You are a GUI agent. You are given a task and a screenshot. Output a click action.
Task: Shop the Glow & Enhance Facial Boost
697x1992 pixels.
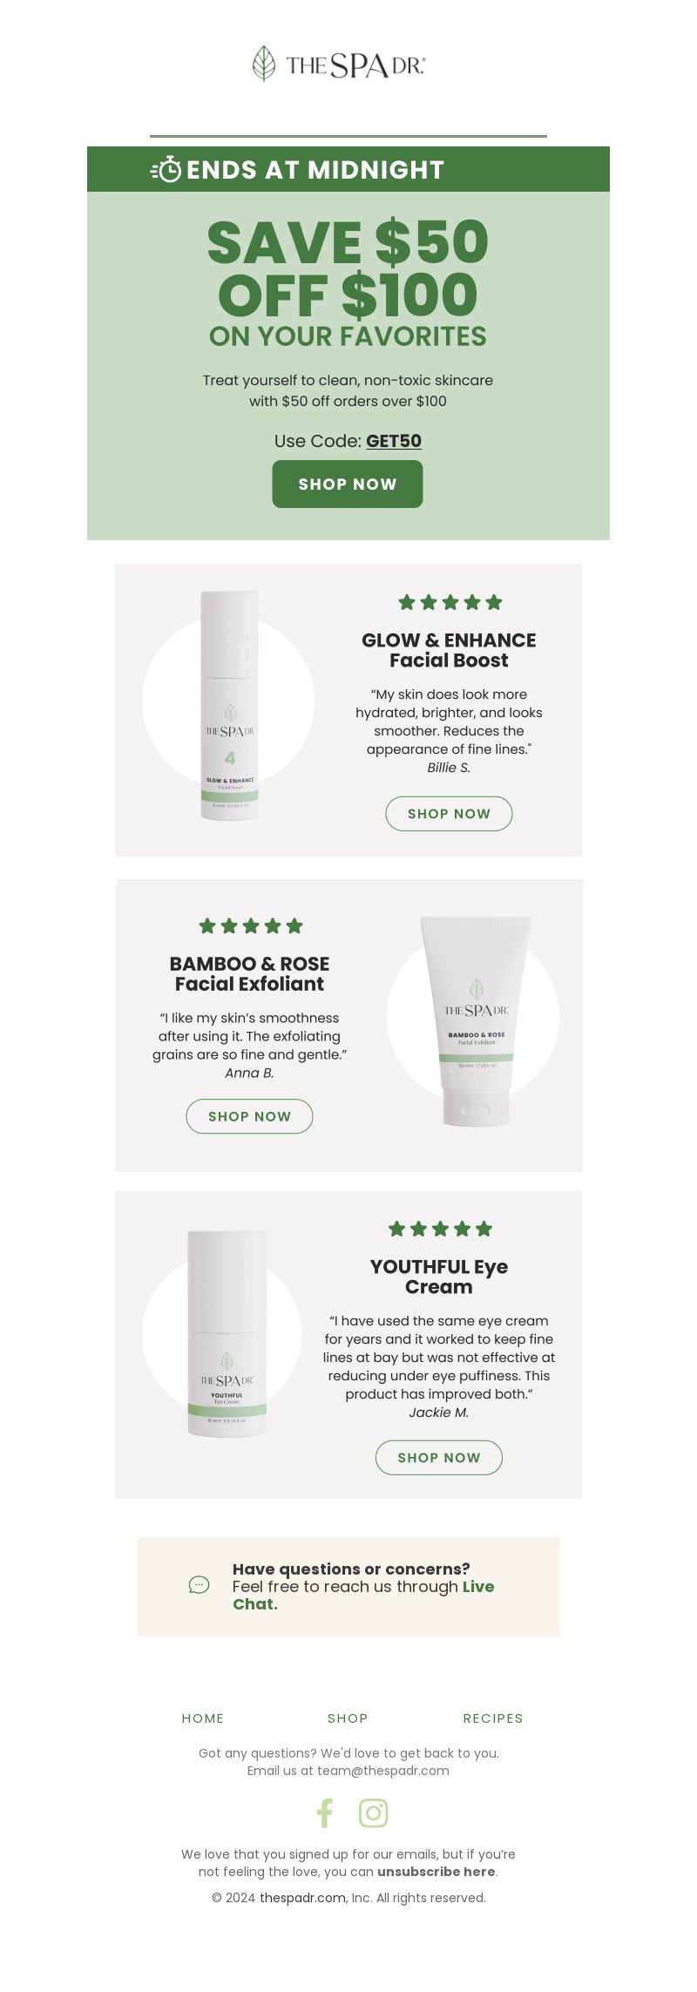(x=449, y=813)
